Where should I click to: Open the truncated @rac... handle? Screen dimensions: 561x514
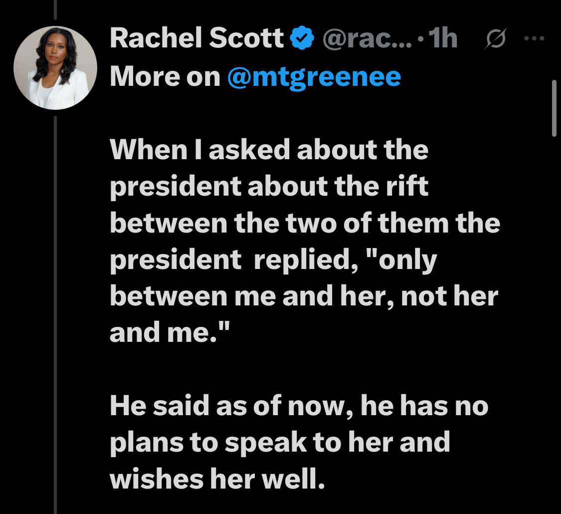coord(367,39)
